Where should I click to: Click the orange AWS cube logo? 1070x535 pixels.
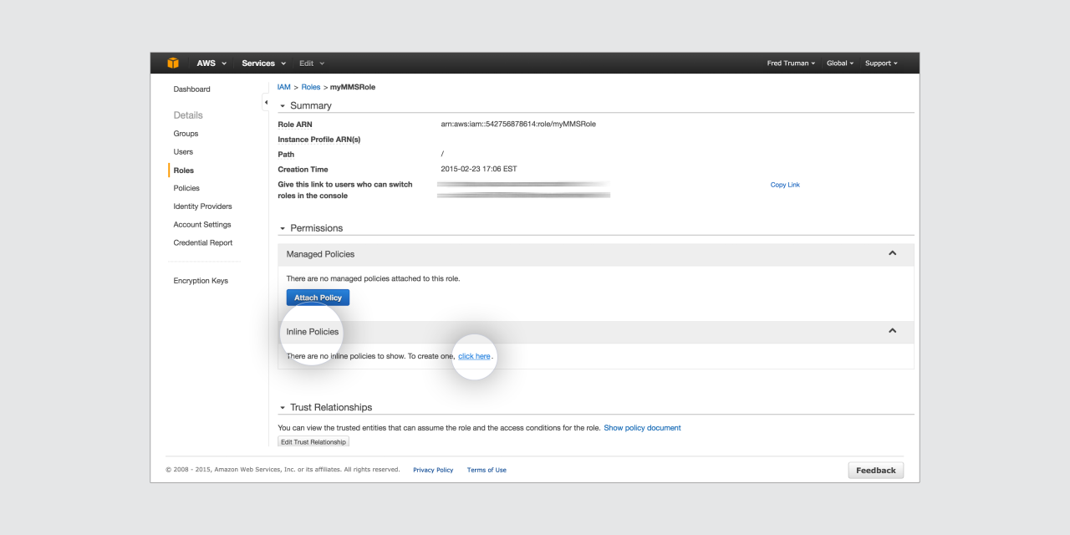click(x=173, y=64)
